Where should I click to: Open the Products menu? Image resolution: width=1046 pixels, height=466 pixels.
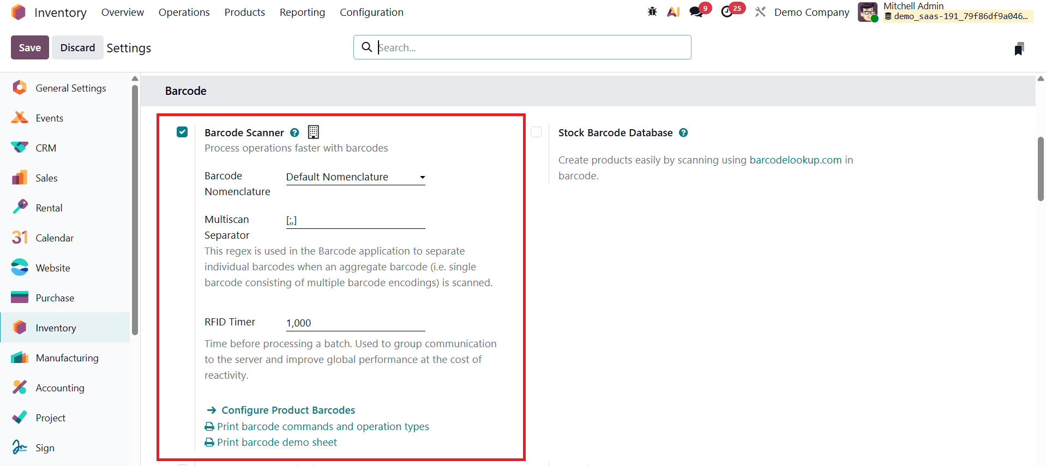[244, 12]
